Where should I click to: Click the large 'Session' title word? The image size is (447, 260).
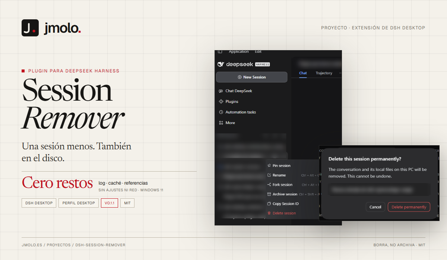point(67,90)
